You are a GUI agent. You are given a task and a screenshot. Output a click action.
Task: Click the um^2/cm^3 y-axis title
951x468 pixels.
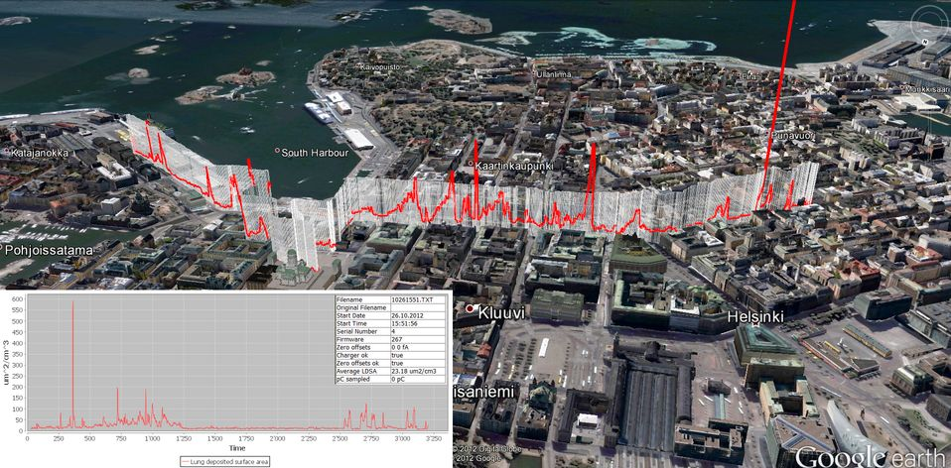tap(6, 365)
